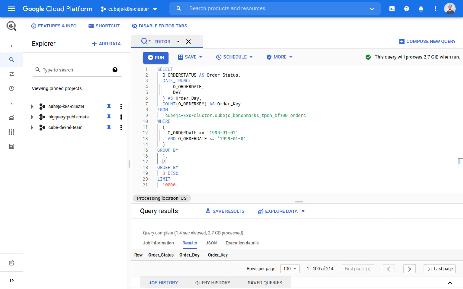Open SAVED QUERIES tab
The image size is (463, 289).
265,283
